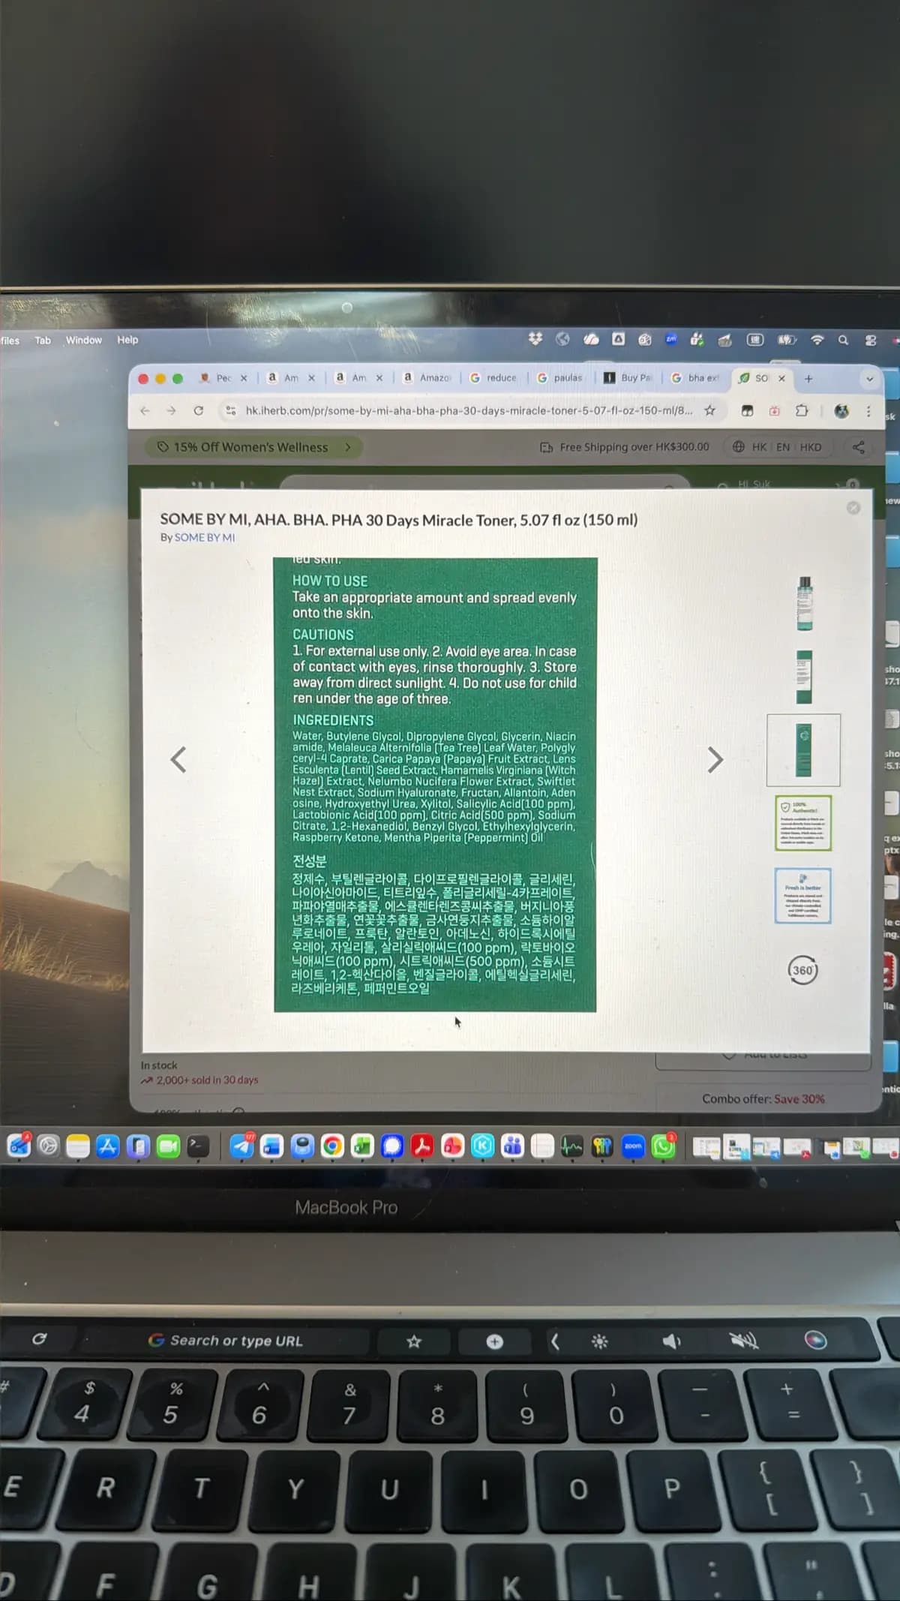Open the 360 degree product view
The image size is (900, 1601).
802,970
